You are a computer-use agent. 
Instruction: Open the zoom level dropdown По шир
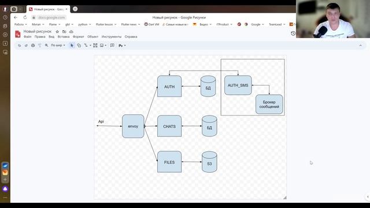click(58, 45)
